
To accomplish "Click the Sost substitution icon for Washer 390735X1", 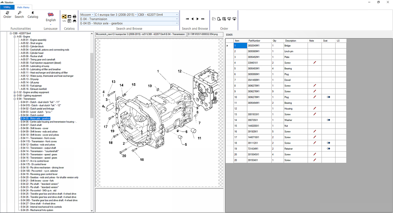I will click(329, 120).
